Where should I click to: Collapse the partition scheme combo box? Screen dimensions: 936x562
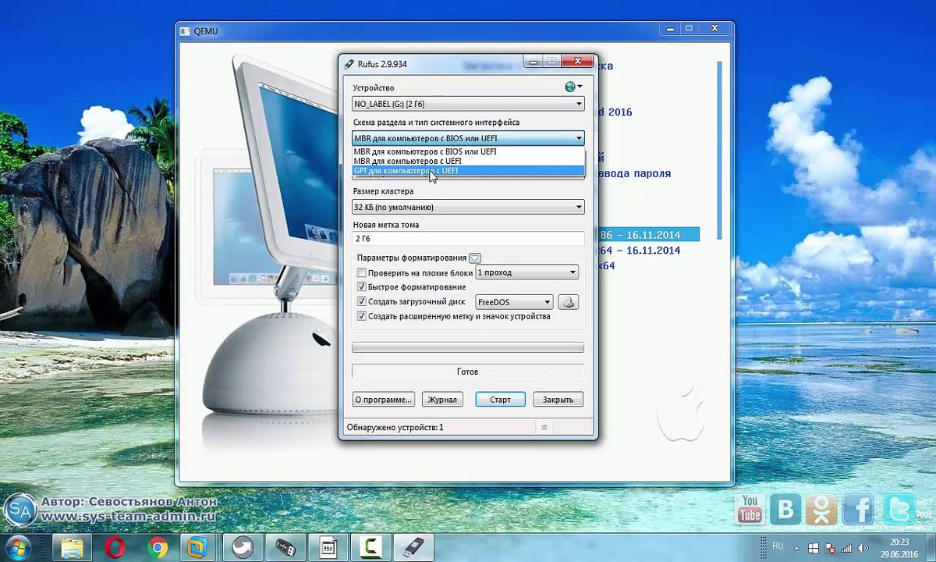(x=468, y=138)
